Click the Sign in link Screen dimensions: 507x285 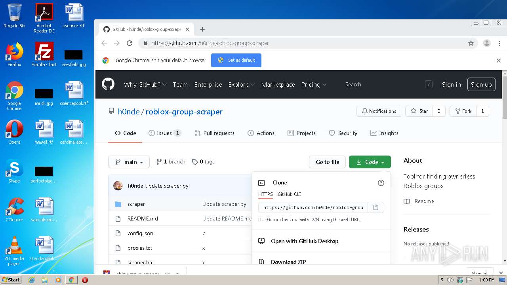pos(452,85)
